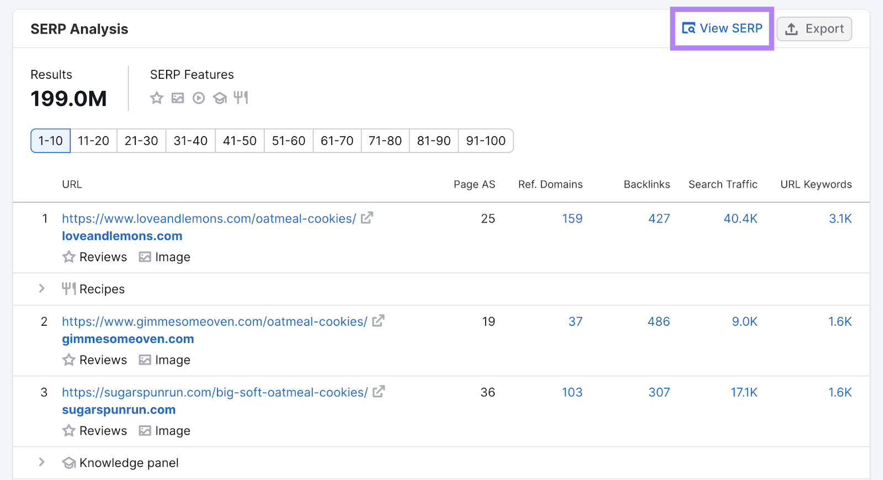
Task: Click the Export button
Action: click(x=814, y=29)
